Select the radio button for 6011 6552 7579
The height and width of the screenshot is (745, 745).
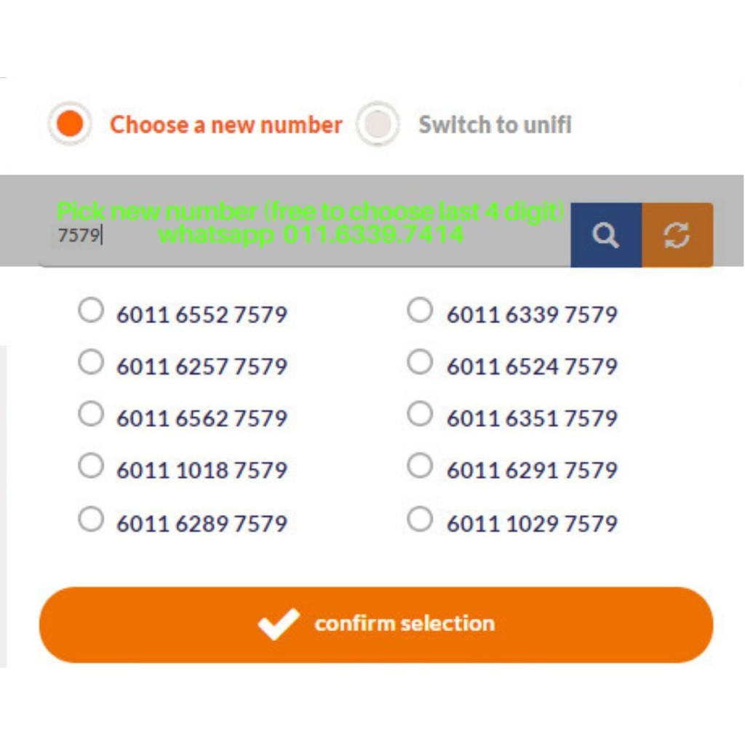point(90,310)
